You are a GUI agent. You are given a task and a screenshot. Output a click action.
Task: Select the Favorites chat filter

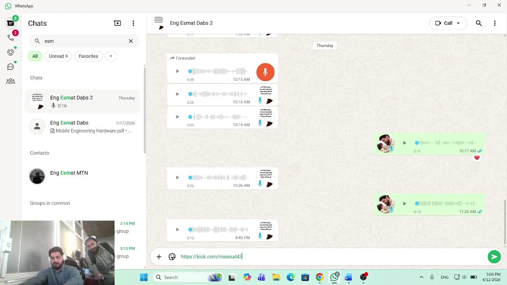tap(88, 56)
